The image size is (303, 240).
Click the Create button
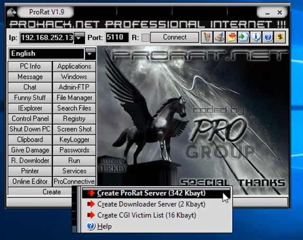(x=51, y=192)
